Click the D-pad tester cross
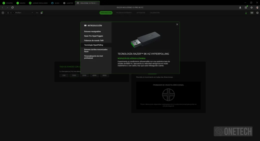Image resolution: width=260 pixels, height=141 pixels. point(168,95)
